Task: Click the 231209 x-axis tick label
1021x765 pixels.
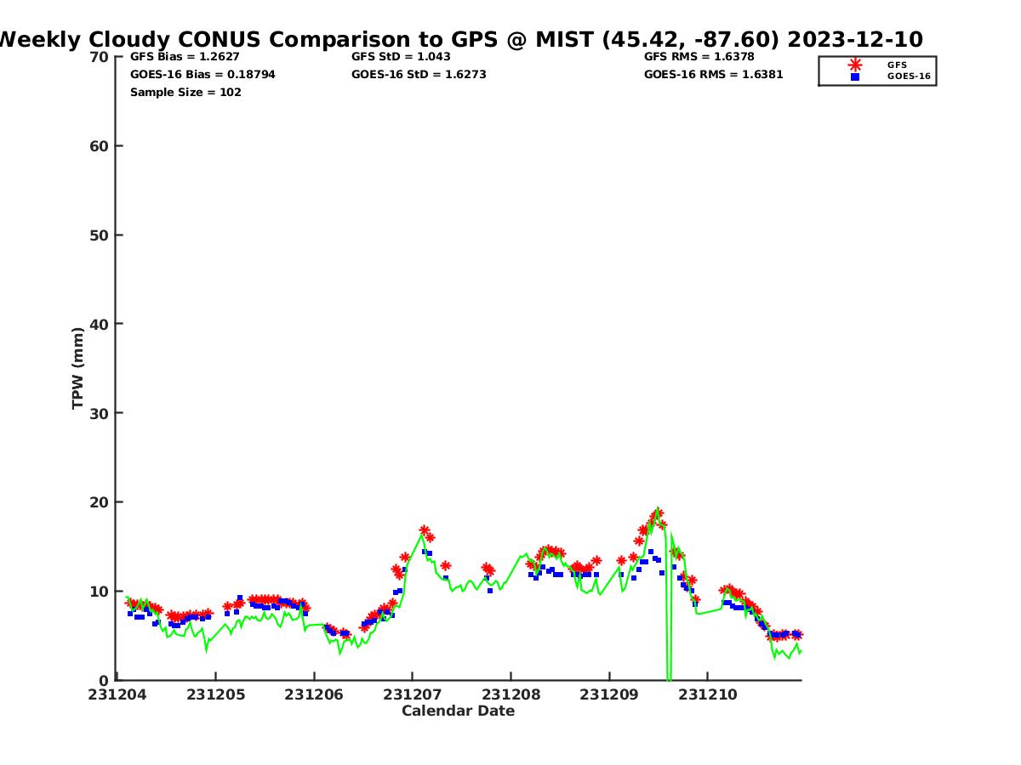Action: coord(608,695)
